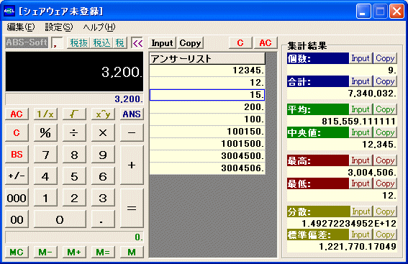Click the BS backspace key

17,155
